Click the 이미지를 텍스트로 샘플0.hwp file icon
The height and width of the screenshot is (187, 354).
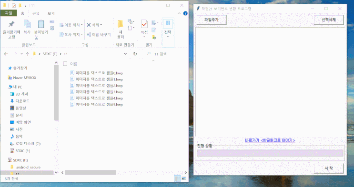(72, 73)
